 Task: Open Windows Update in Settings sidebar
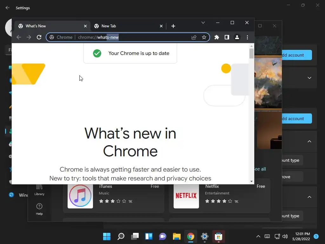tap(18, 195)
